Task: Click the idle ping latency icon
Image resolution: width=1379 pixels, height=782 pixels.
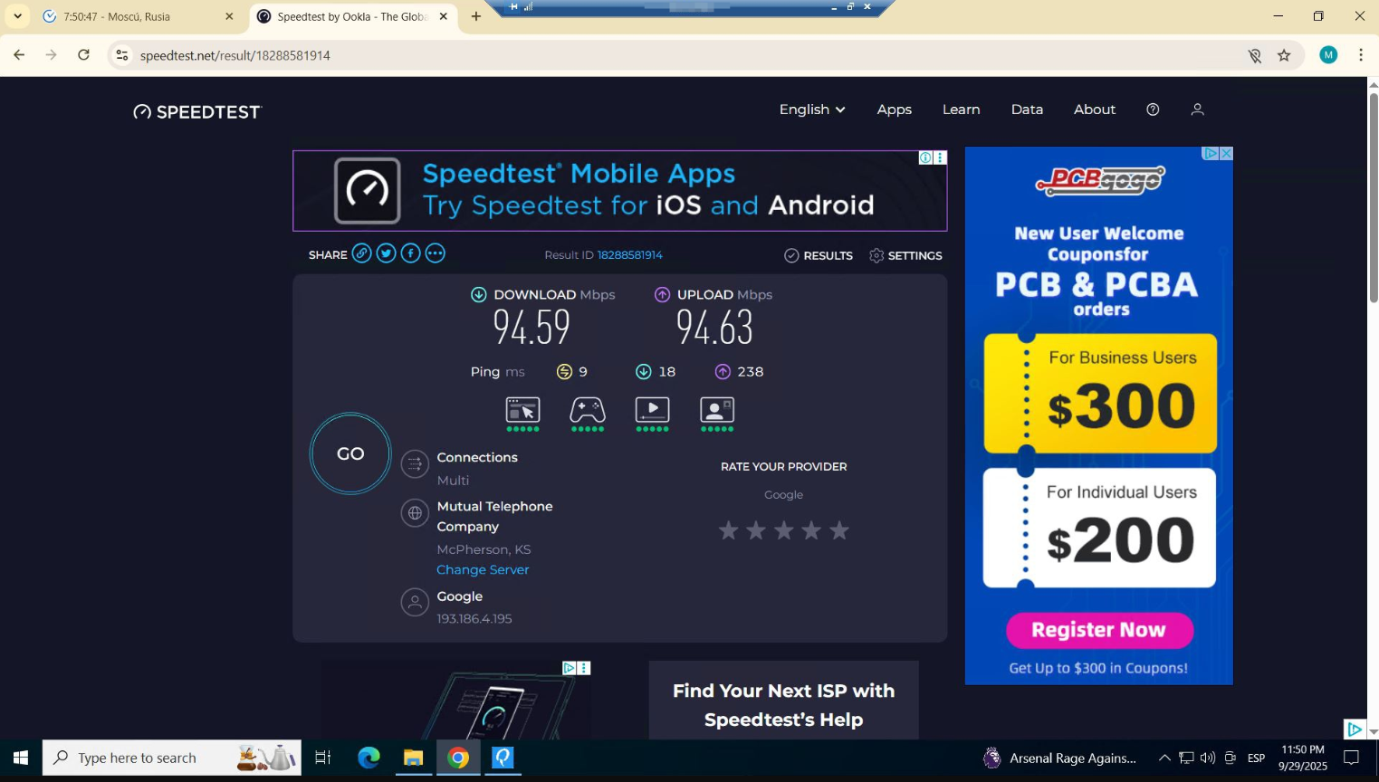Action: point(564,371)
